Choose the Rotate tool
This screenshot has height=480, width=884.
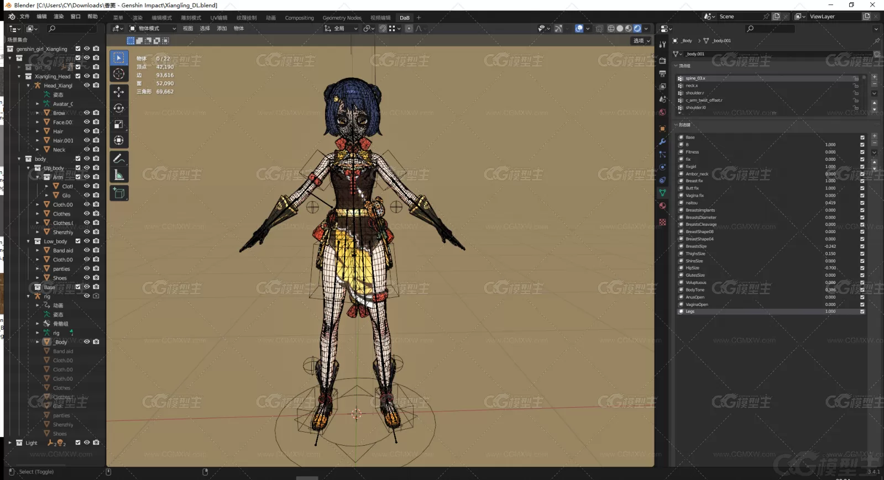point(119,108)
